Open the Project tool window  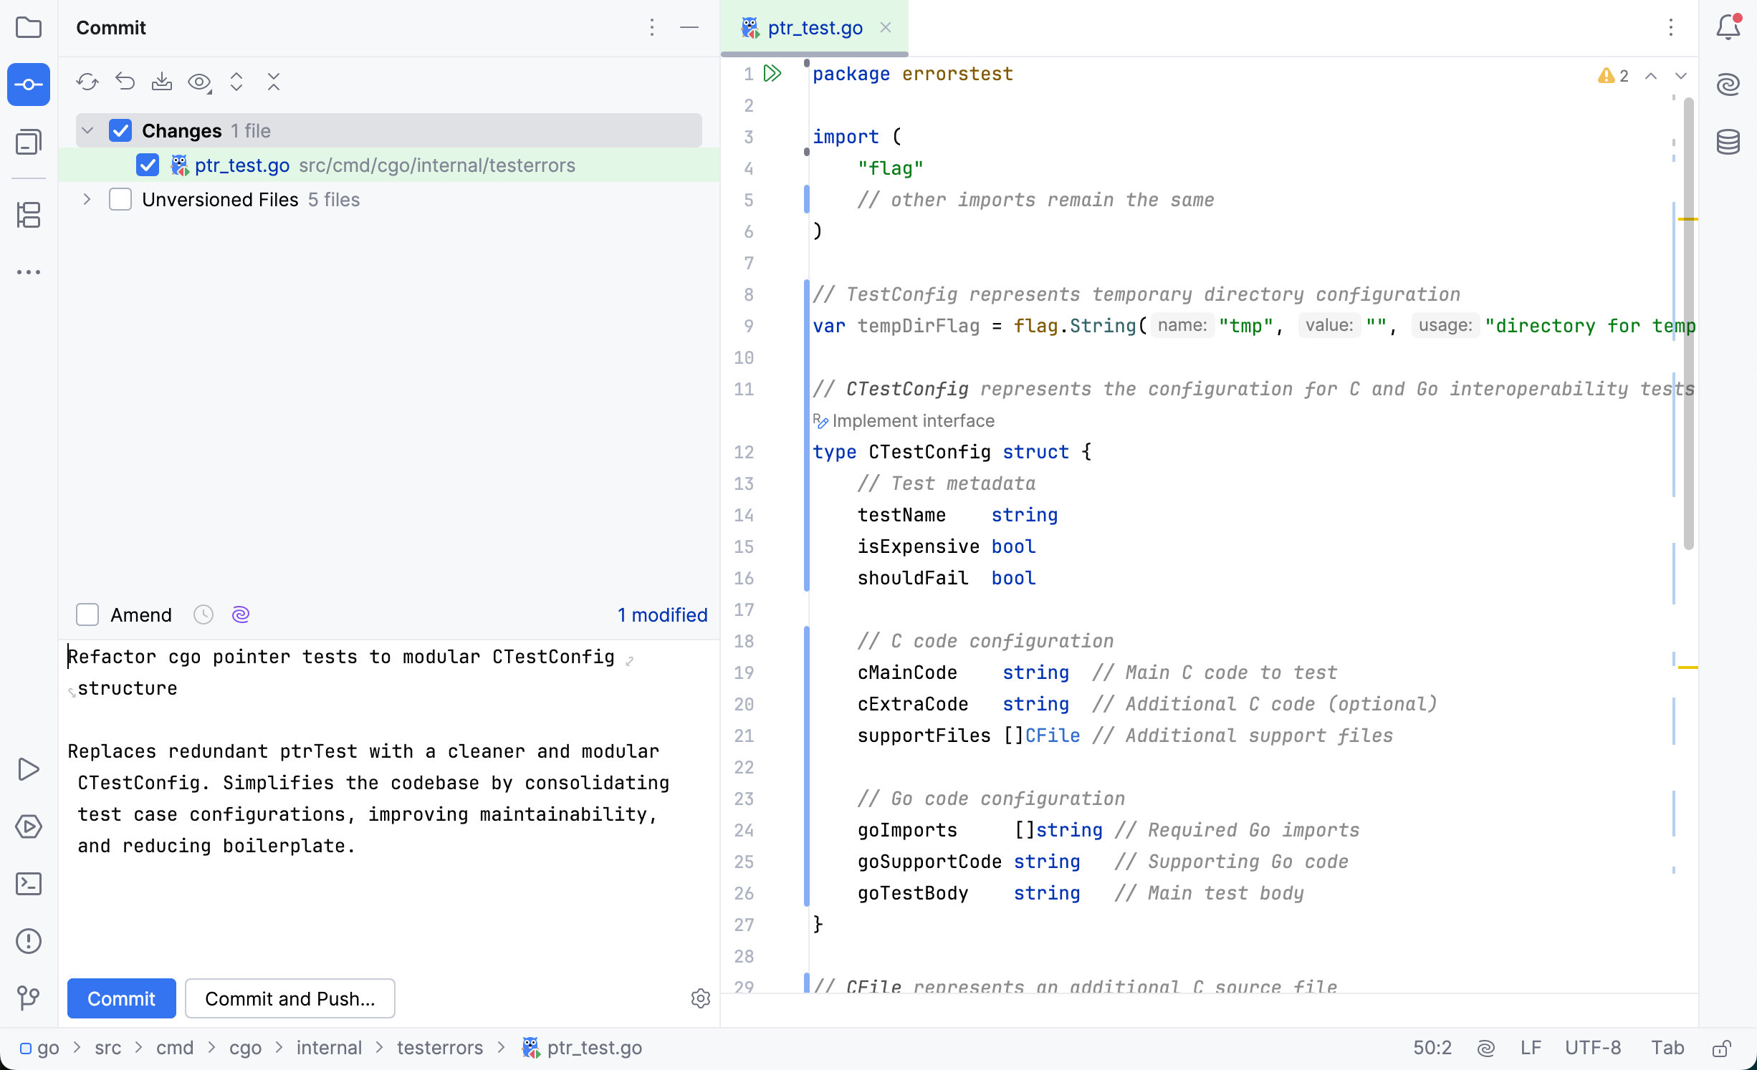coord(29,28)
